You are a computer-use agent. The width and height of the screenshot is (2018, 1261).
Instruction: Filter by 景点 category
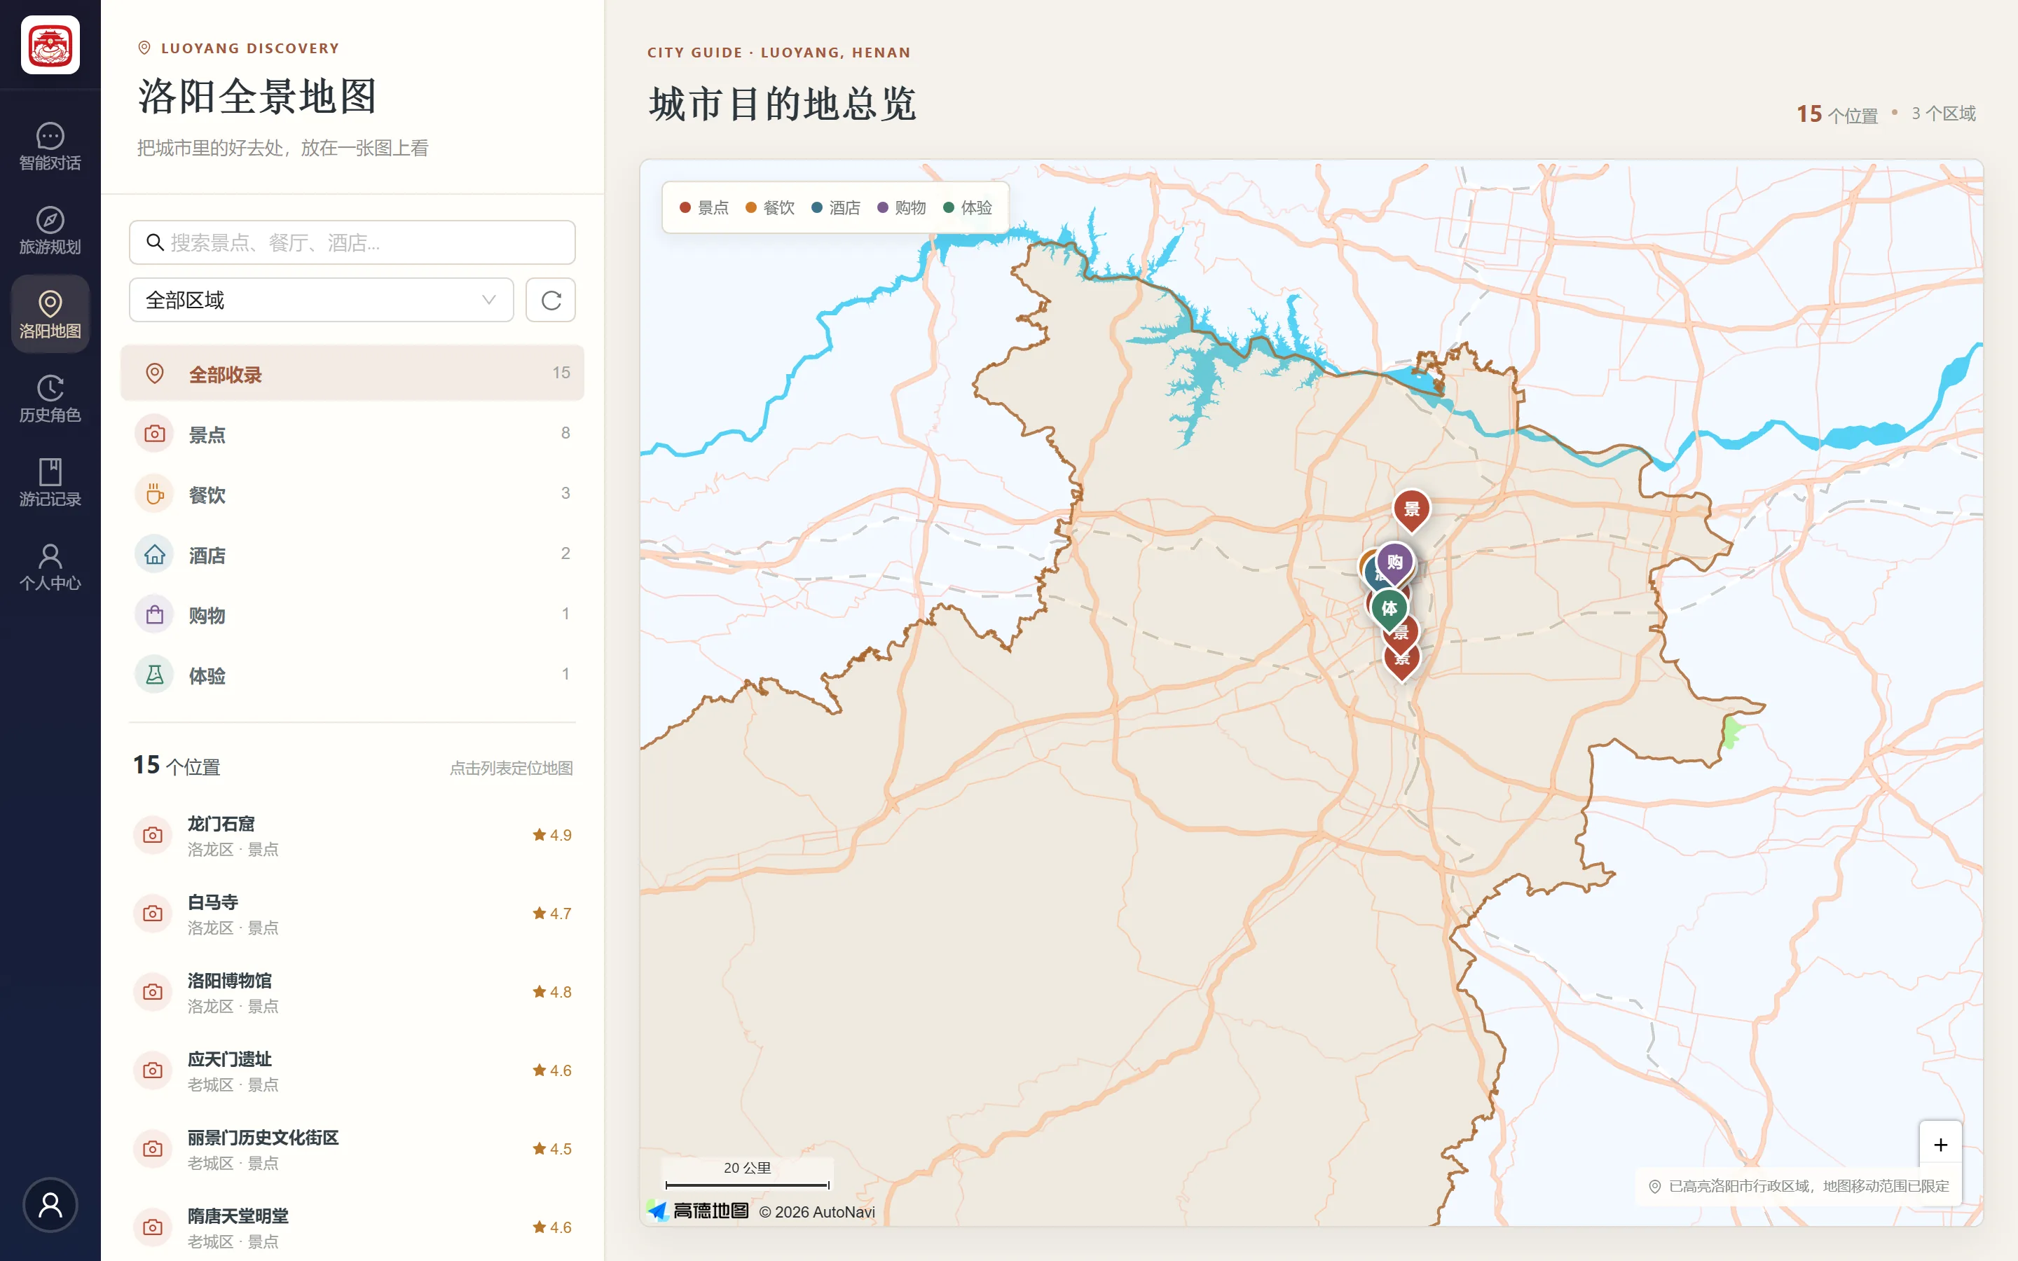[352, 434]
